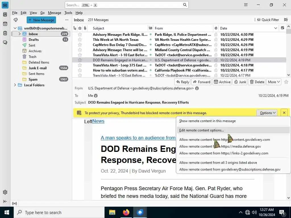Open the Thunderbird app menu (hamburger)
The width and height of the screenshot is (291, 218).
click(x=246, y=5)
